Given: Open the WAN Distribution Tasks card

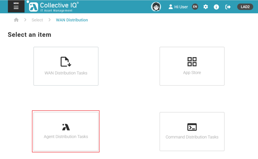Looking at the screenshot, I should tap(66, 66).
